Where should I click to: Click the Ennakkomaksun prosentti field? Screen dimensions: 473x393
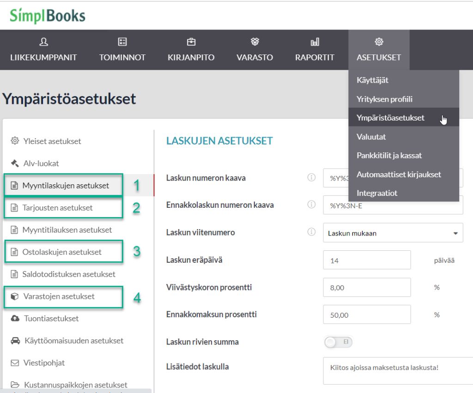click(367, 314)
